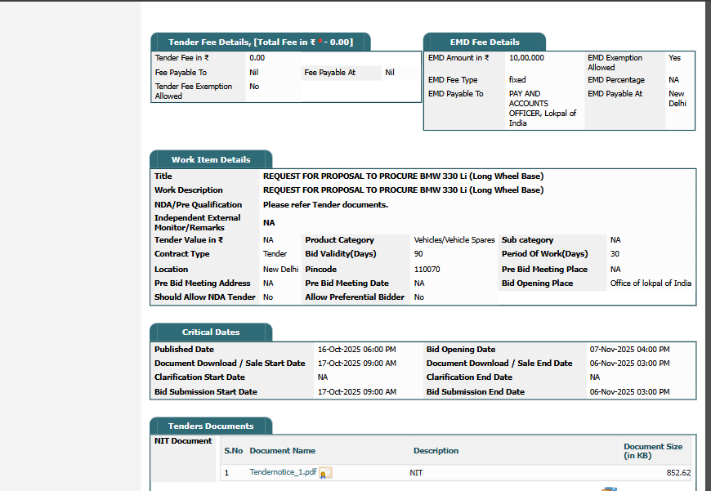Screen dimensions: 711x491
Task: Click the Period Of Work value 30
Action: pyautogui.click(x=615, y=254)
